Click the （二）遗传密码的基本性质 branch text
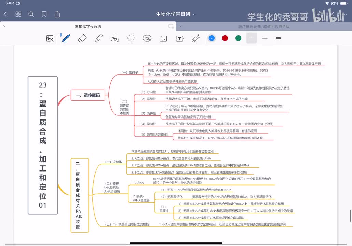Viewport: 352px width, 246px height. [x=124, y=107]
